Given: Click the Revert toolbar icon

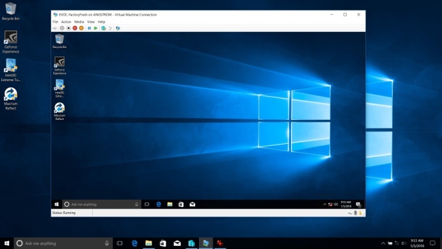Looking at the screenshot, I should pos(110,28).
